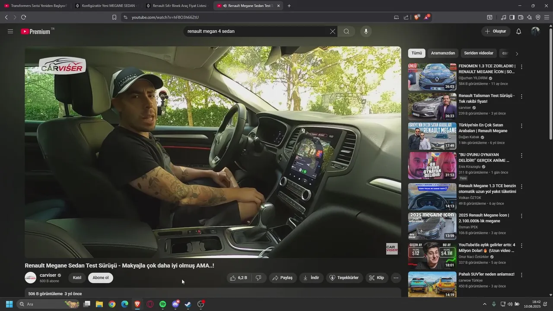Dislike the video with thumbs-down icon
This screenshot has width=553, height=311.
(x=258, y=278)
